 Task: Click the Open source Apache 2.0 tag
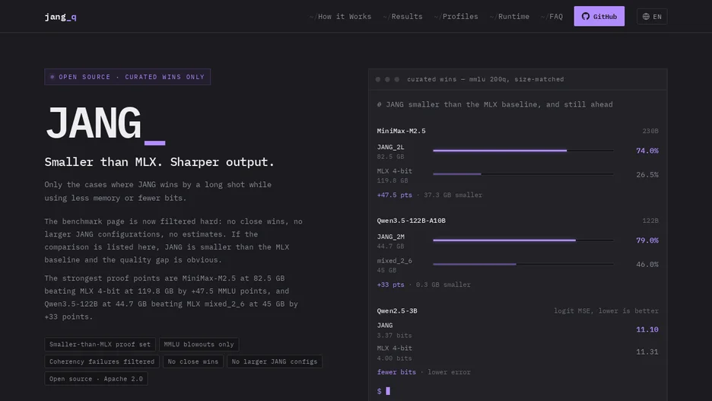[96, 379]
